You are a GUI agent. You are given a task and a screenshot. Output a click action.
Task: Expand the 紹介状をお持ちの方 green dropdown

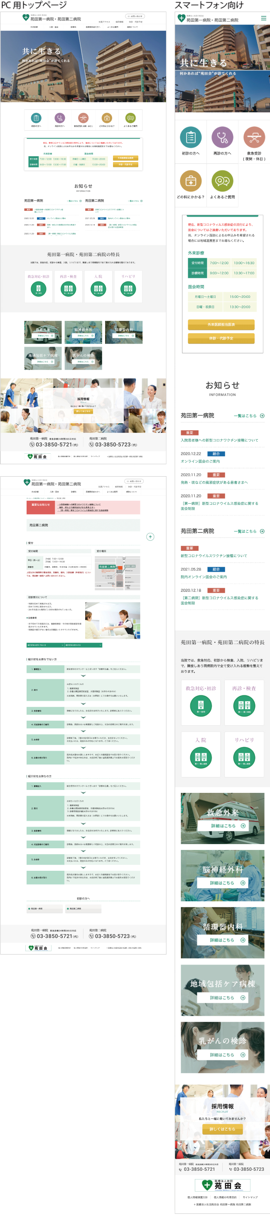(x=83, y=645)
